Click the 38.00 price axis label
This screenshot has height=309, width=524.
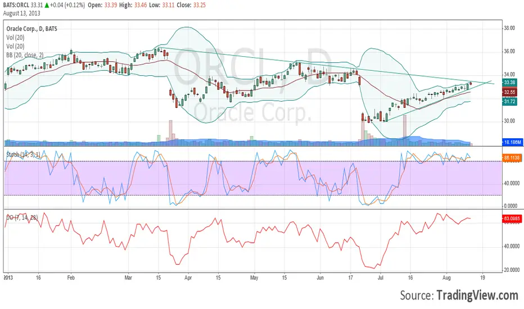pyautogui.click(x=509, y=28)
